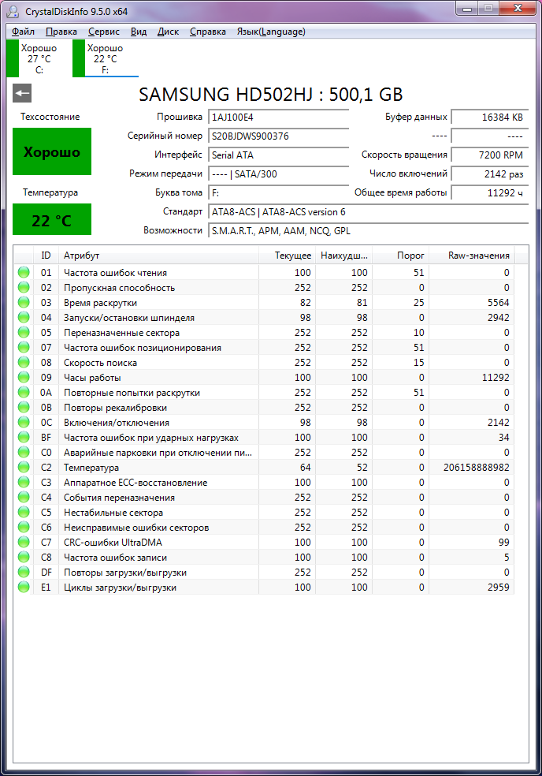Click the status circle for Скорость поиска

[24, 362]
